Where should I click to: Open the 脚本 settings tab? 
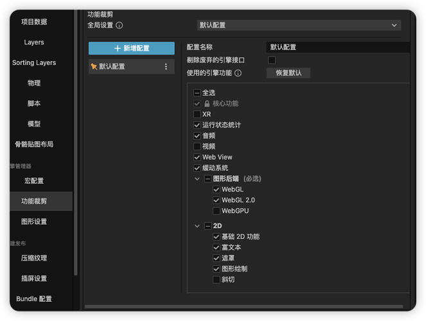(34, 103)
